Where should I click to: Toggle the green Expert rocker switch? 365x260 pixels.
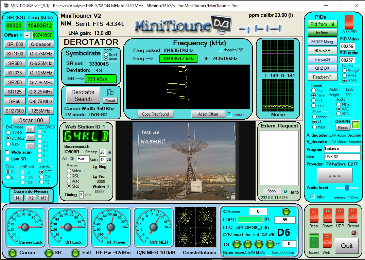pyautogui.click(x=314, y=242)
